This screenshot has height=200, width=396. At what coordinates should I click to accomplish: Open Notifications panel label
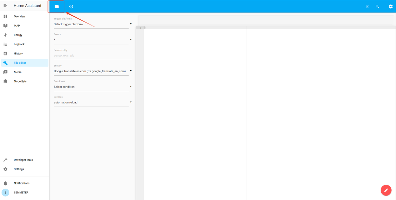(22, 183)
